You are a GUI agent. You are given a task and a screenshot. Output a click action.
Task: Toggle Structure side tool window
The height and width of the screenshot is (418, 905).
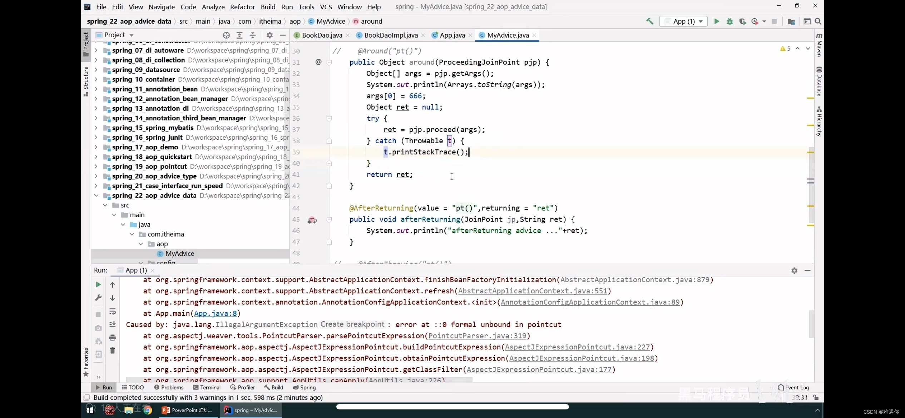[x=86, y=81]
